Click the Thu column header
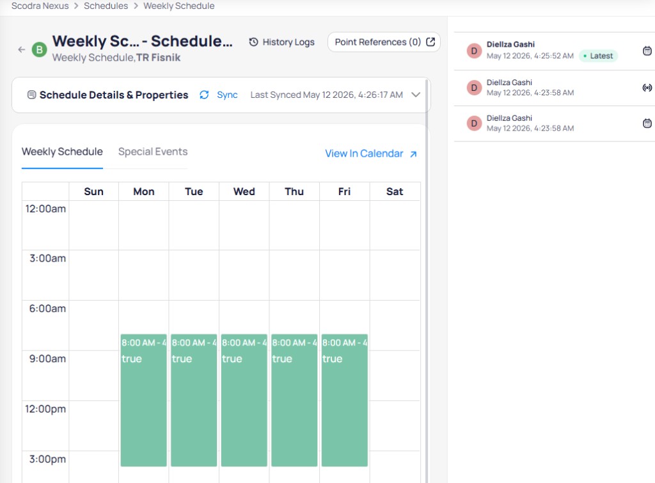 point(294,191)
